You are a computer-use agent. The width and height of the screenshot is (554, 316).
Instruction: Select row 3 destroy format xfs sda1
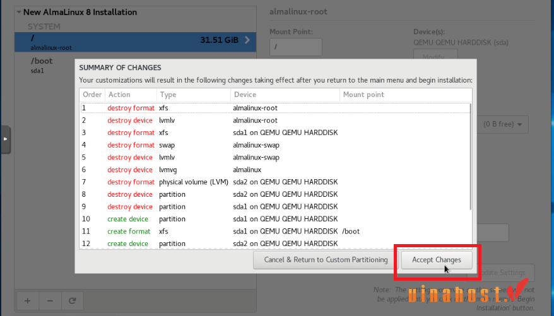click(x=275, y=132)
